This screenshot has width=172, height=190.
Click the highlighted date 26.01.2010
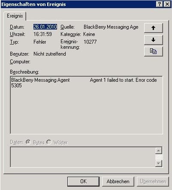(x=45, y=27)
